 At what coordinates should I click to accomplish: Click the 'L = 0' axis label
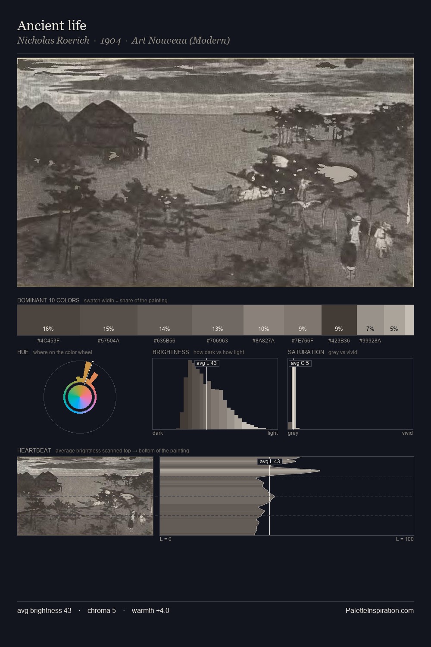[x=166, y=539]
